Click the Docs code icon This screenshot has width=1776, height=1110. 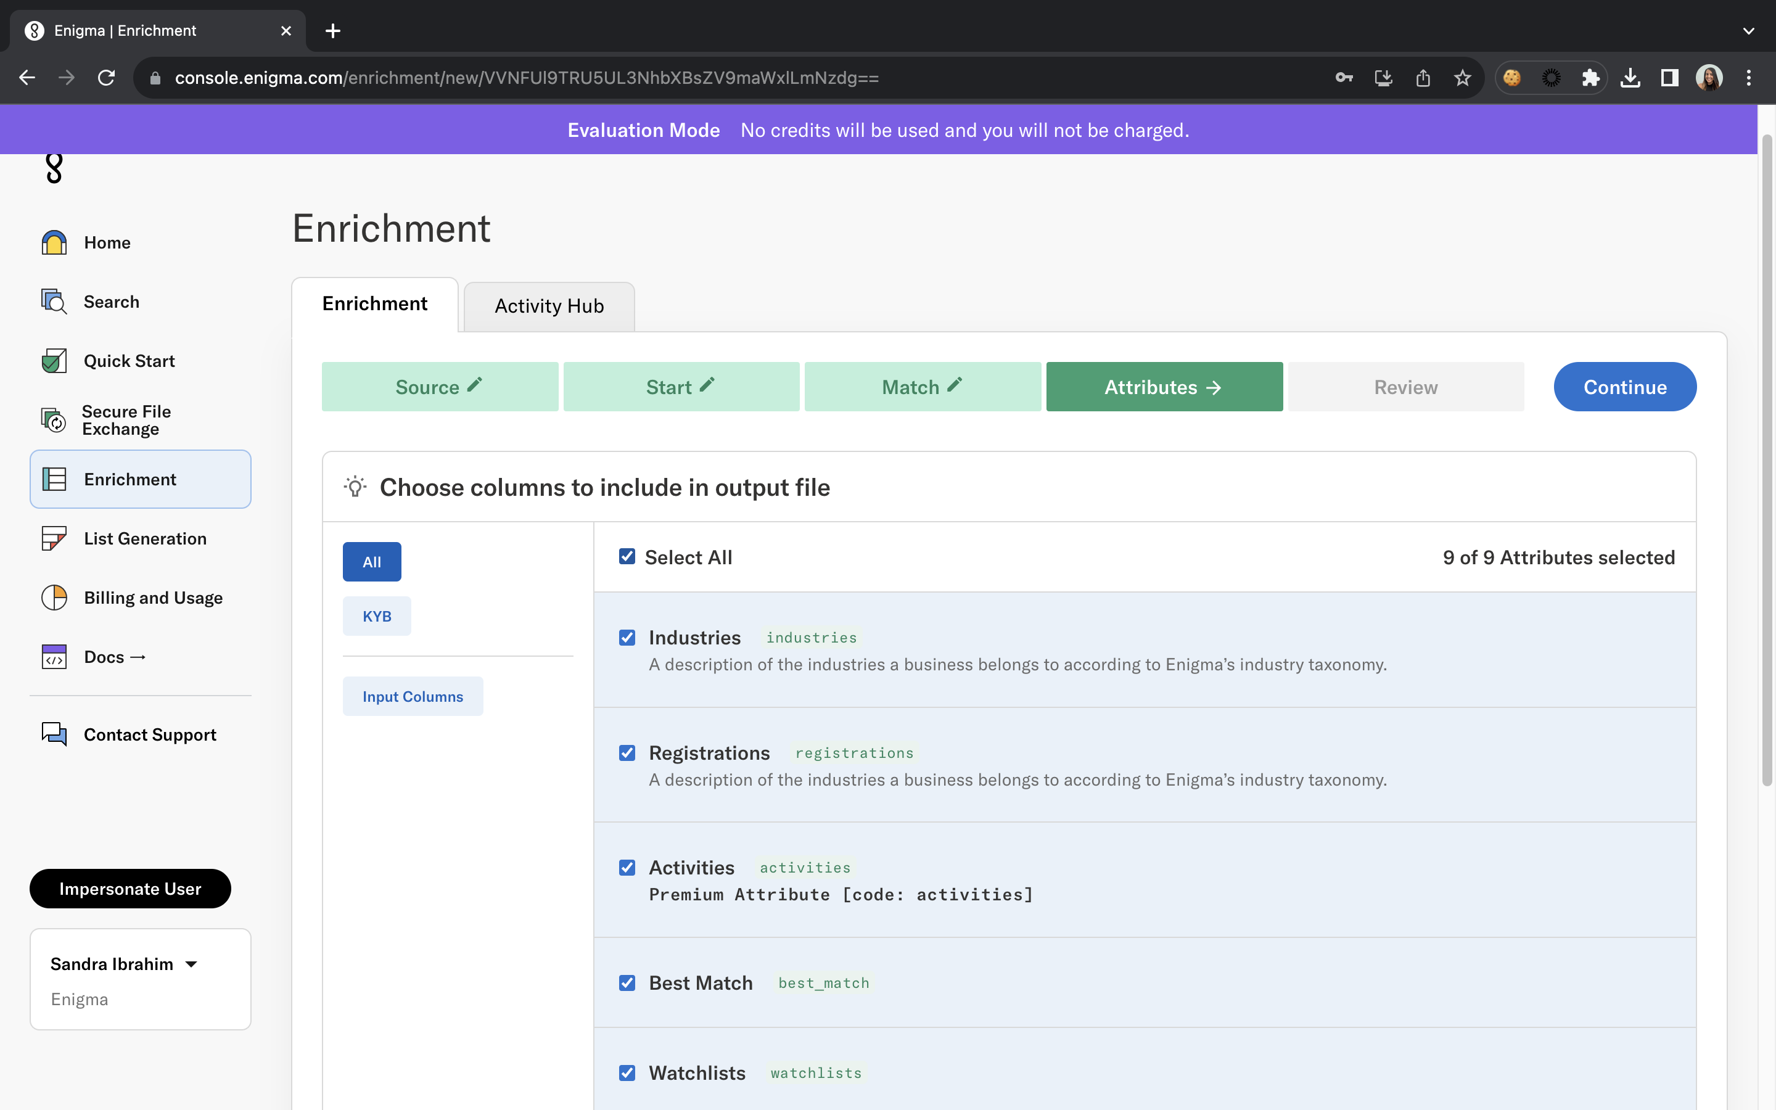54,656
